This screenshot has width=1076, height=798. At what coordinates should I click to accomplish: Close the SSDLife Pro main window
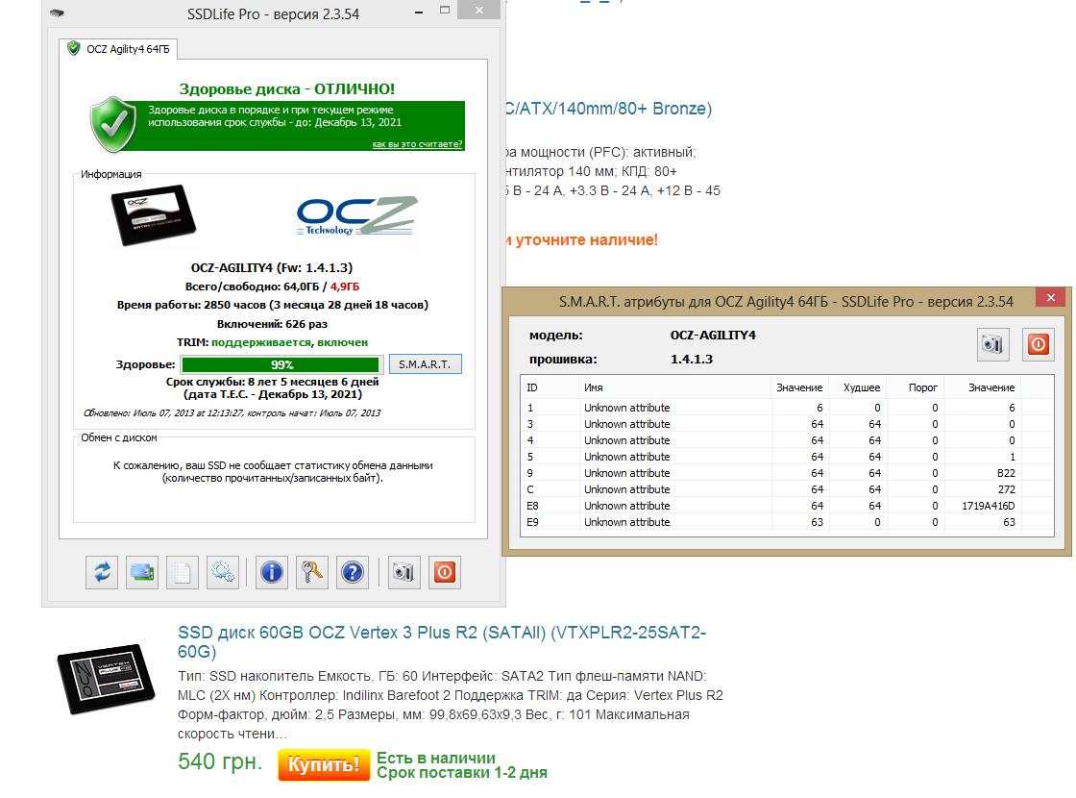pyautogui.click(x=479, y=11)
